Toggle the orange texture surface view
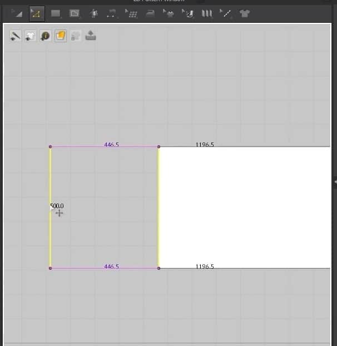The height and width of the screenshot is (346, 337). click(61, 36)
